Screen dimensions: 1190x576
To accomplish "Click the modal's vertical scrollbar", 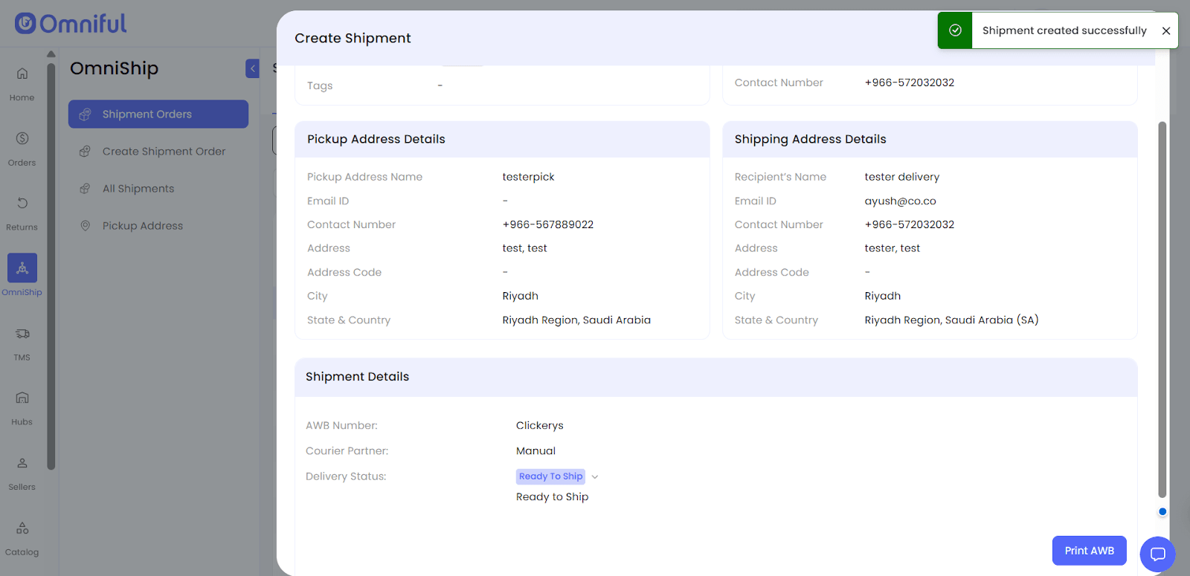I will click(x=1162, y=308).
